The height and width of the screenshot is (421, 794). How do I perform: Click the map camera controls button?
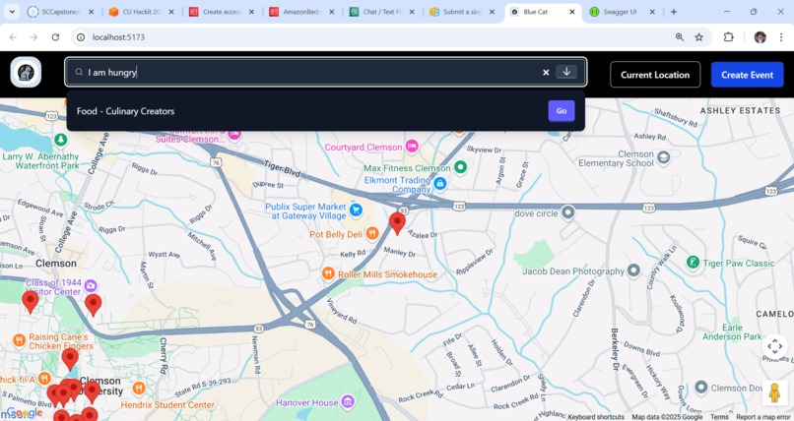point(774,346)
